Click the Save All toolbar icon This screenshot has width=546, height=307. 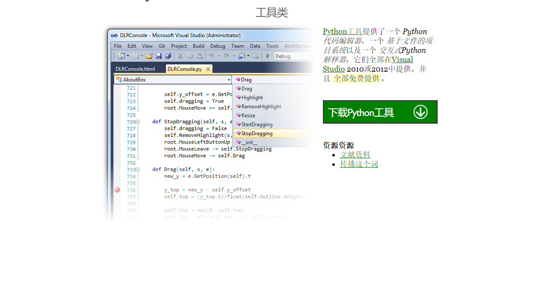point(168,56)
